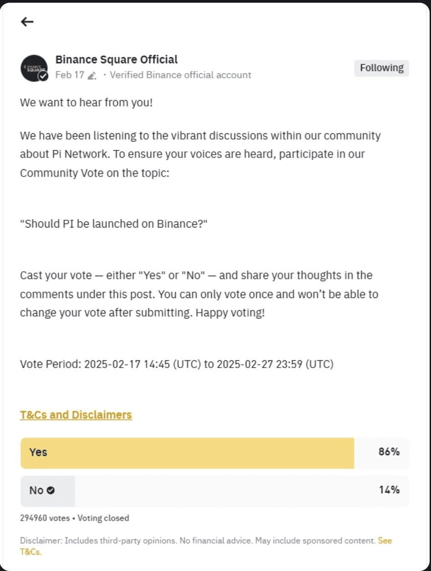Click the pencil edit icon beside Feb 17
Image resolution: width=431 pixels, height=571 pixels.
[x=91, y=76]
